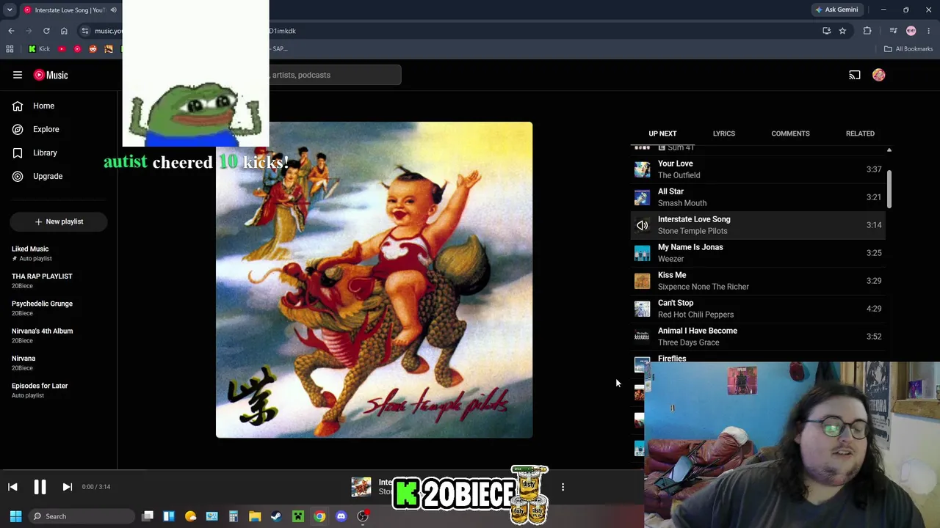Viewport: 940px width, 528px height.
Task: Click the YouTube Music logo
Action: point(51,75)
